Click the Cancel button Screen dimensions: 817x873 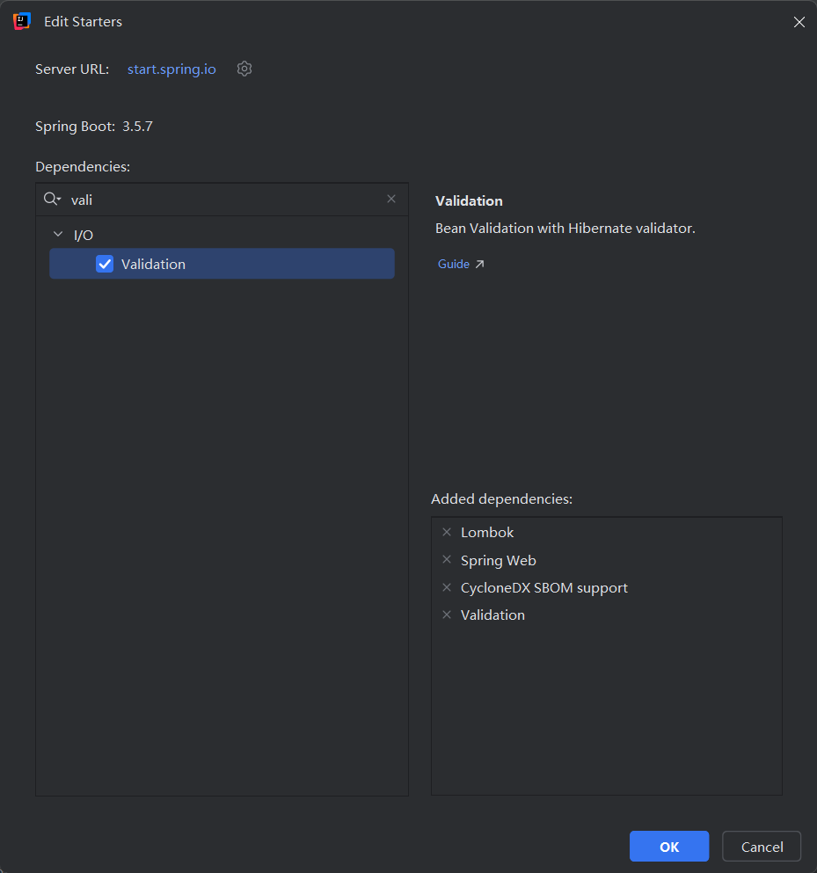(762, 847)
